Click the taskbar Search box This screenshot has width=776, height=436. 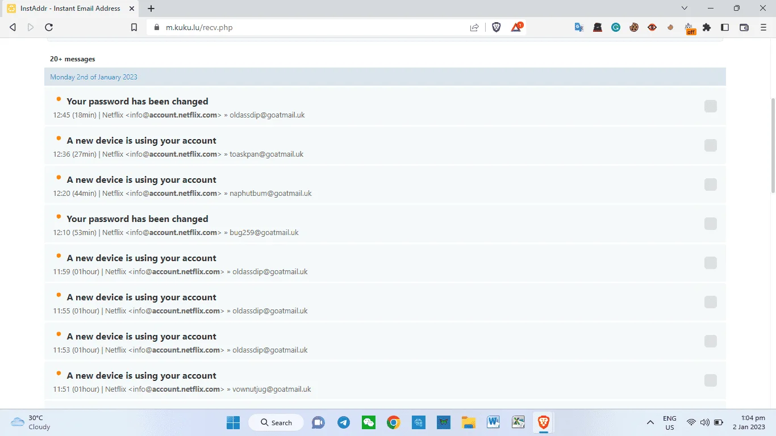point(276,422)
